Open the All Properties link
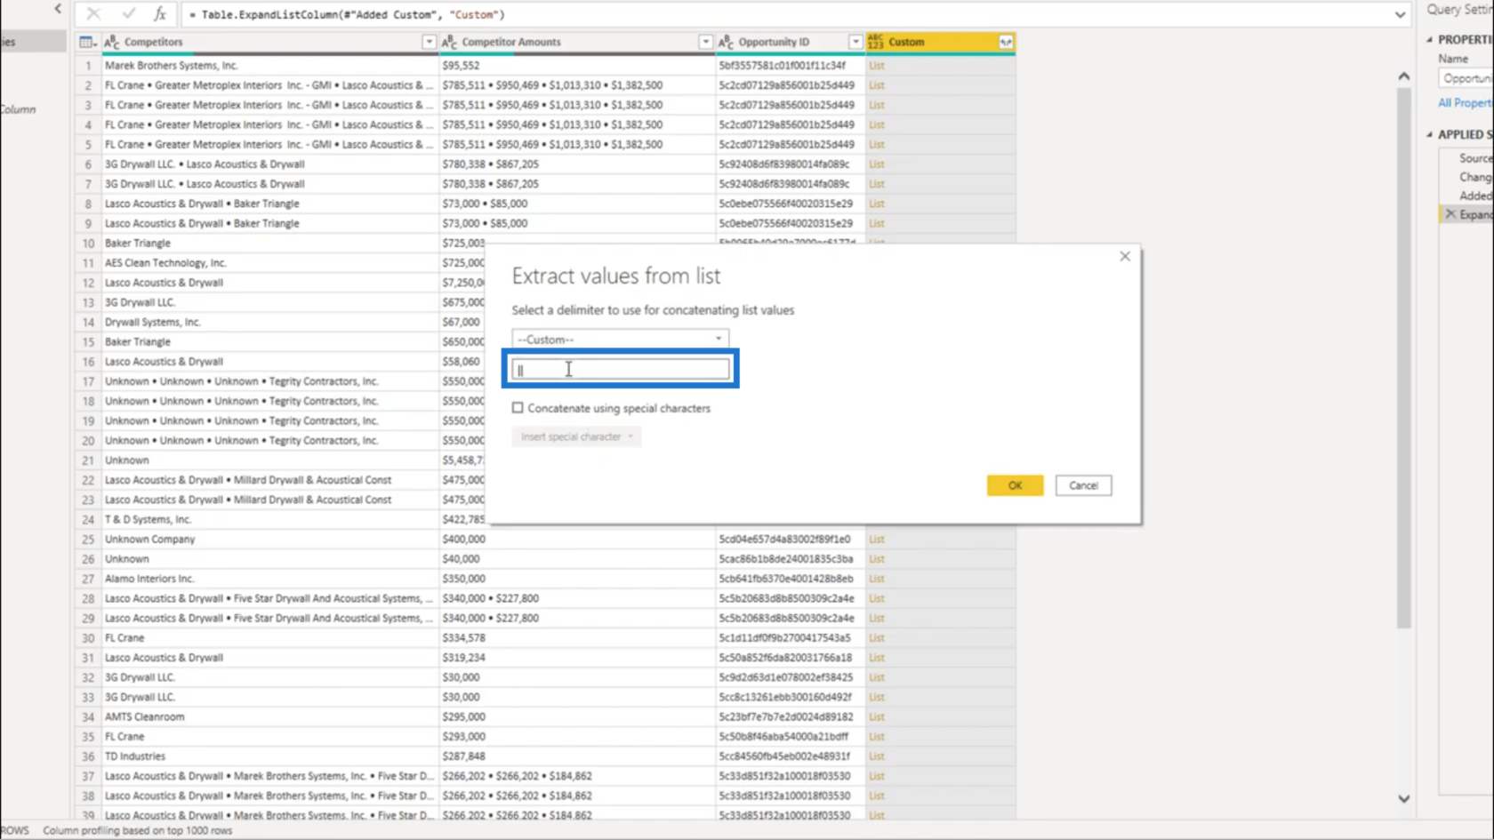The height and width of the screenshot is (840, 1494). click(1466, 103)
